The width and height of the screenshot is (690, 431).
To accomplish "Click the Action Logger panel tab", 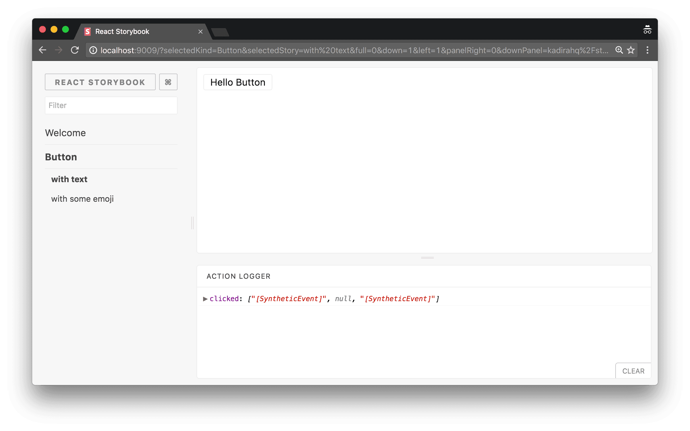I will (238, 276).
